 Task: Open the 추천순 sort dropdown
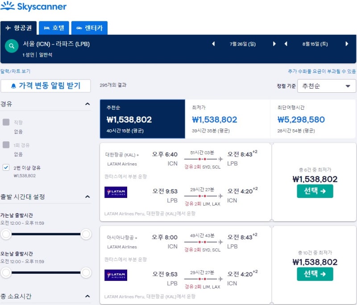coord(327,86)
